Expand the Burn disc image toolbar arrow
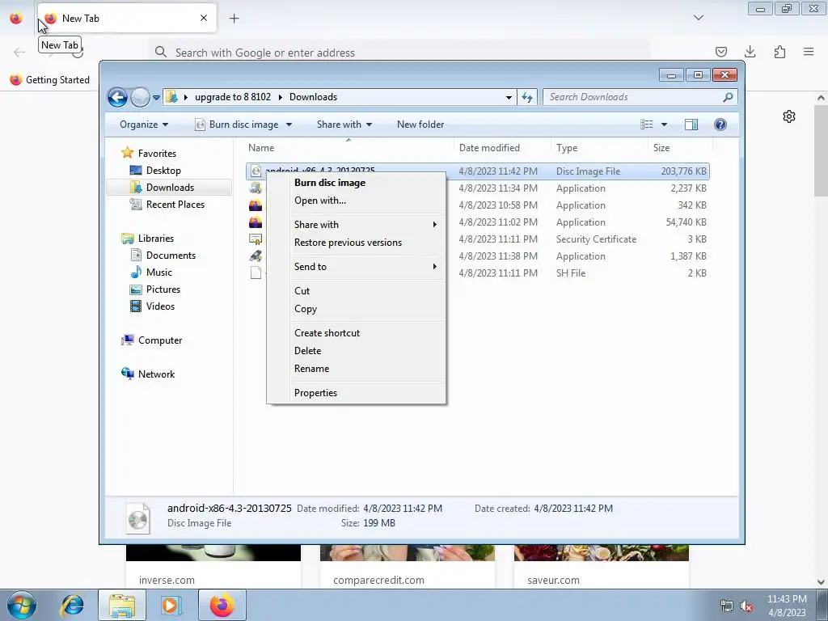 click(289, 125)
